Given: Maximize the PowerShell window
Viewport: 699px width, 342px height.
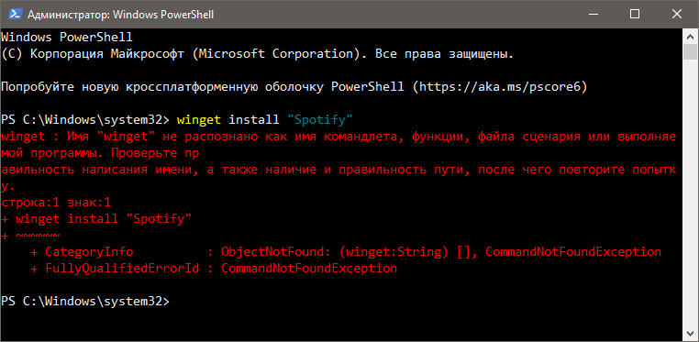Looking at the screenshot, I should click(x=635, y=15).
